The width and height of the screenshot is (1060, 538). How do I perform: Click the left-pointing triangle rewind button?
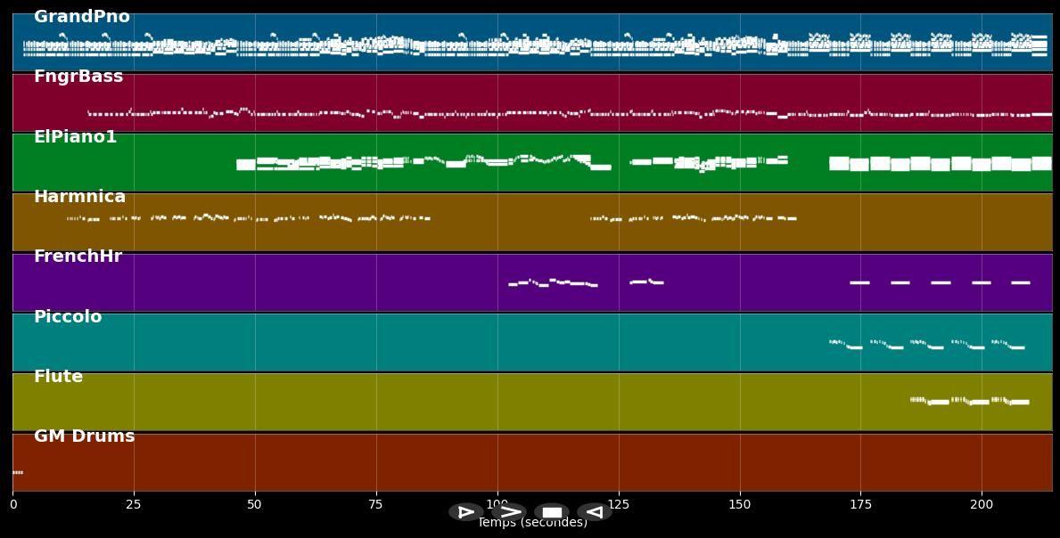(594, 512)
